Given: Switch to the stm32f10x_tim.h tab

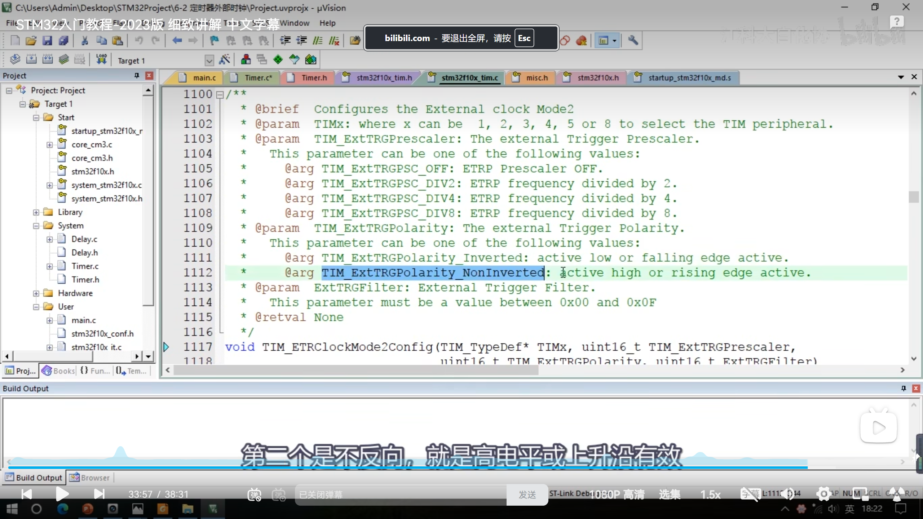Looking at the screenshot, I should (x=384, y=77).
